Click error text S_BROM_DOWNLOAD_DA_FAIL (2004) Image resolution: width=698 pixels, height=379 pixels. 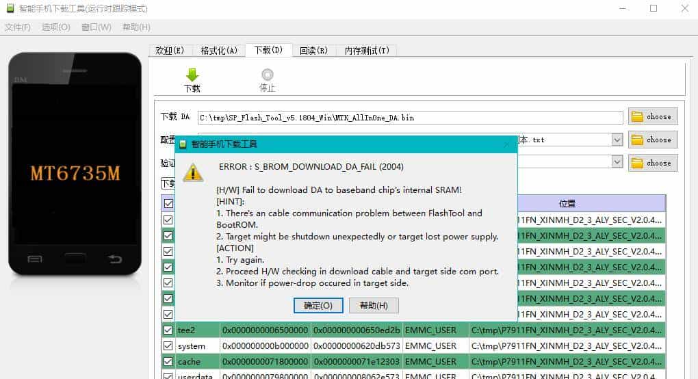329,167
